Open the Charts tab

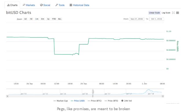[x=12, y=5]
